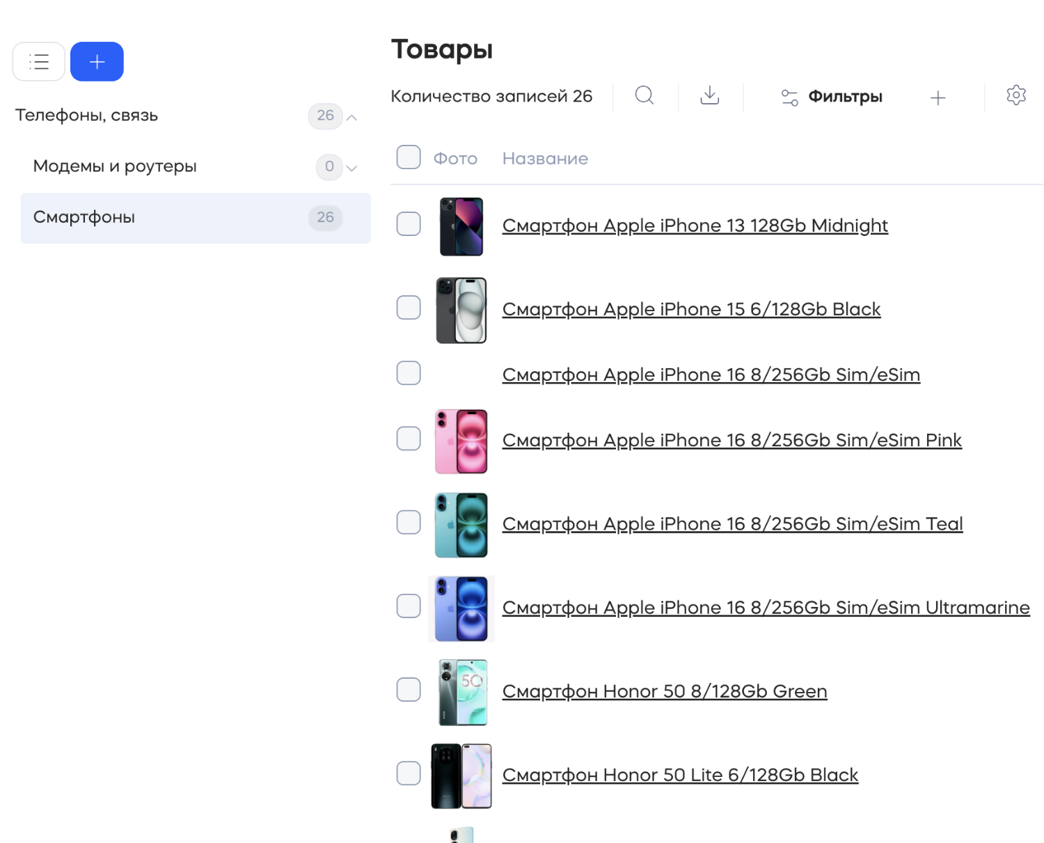
Task: Select checkbox for iPhone 16 Pink row
Action: (409, 439)
